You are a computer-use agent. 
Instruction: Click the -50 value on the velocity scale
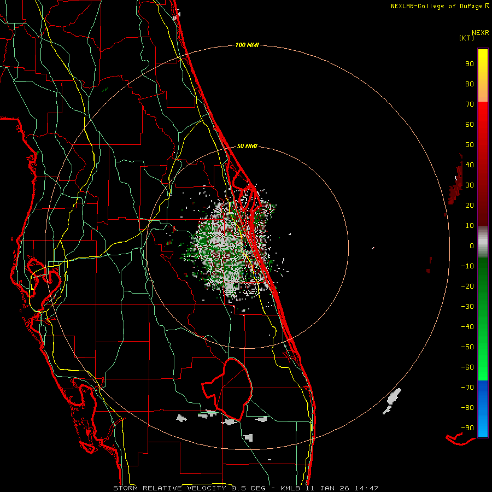[x=467, y=347]
